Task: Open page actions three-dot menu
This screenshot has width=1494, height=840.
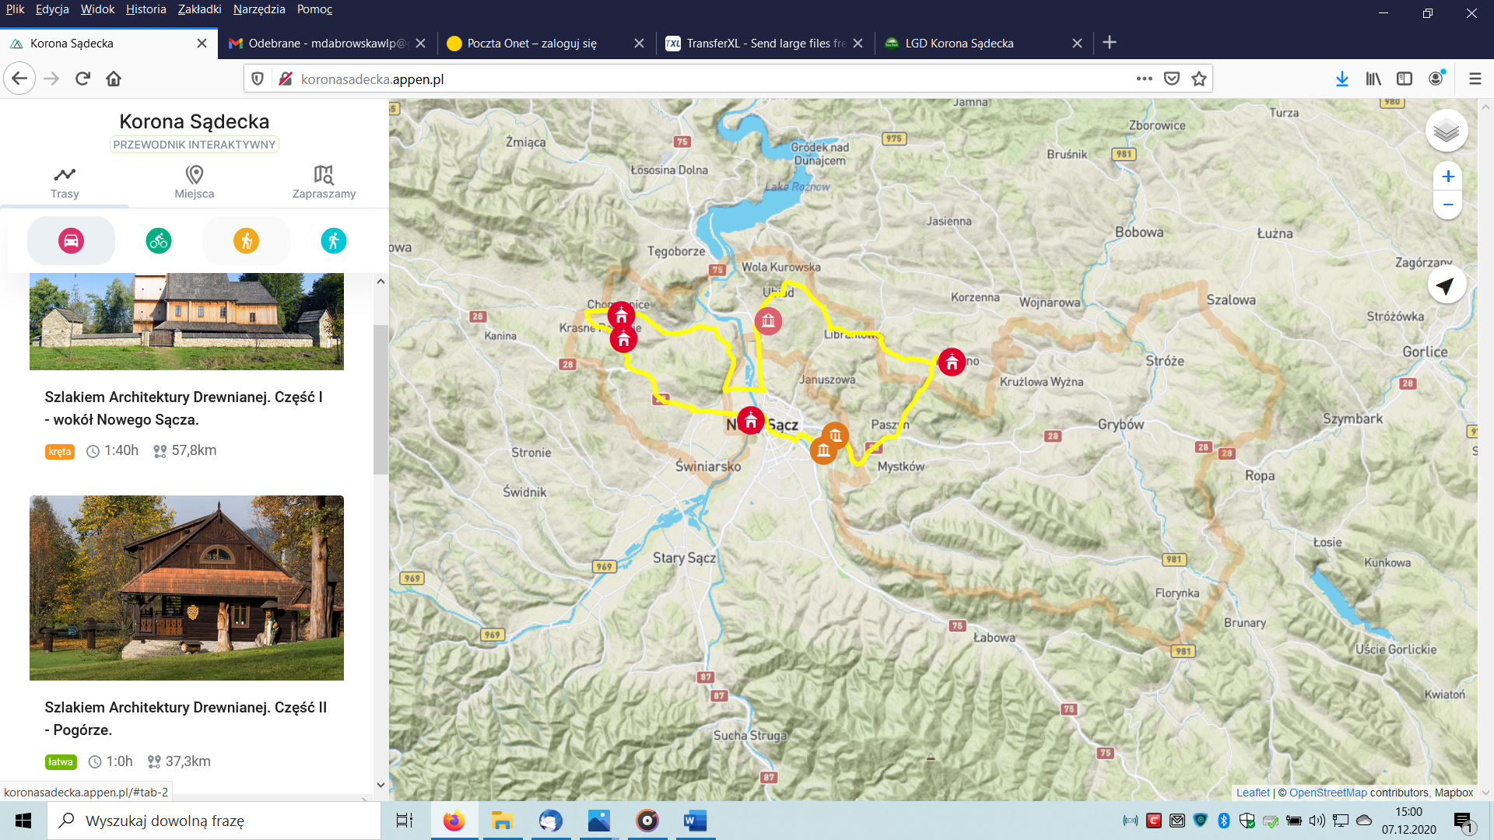Action: (1144, 79)
